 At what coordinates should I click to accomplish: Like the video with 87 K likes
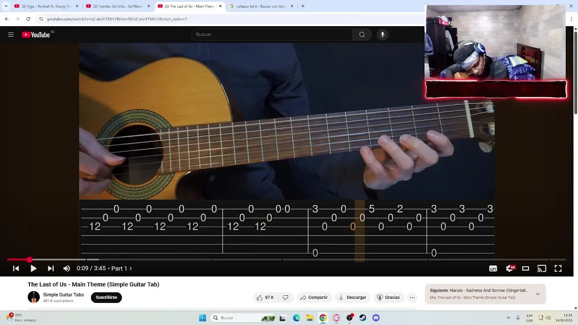tap(266, 297)
